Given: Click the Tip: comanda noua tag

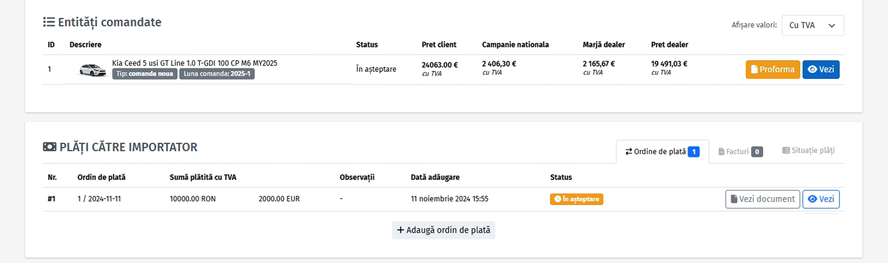Looking at the screenshot, I should (144, 74).
